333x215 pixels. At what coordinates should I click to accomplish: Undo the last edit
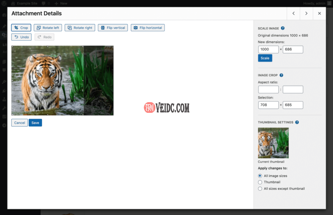tap(21, 37)
